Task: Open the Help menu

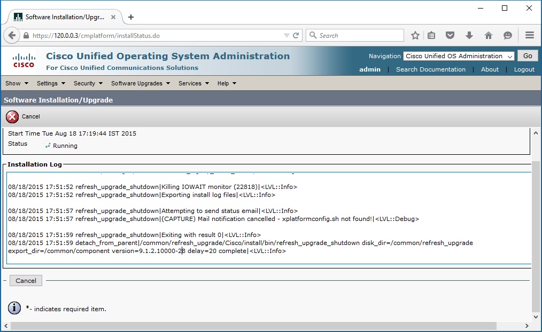Action: (227, 83)
